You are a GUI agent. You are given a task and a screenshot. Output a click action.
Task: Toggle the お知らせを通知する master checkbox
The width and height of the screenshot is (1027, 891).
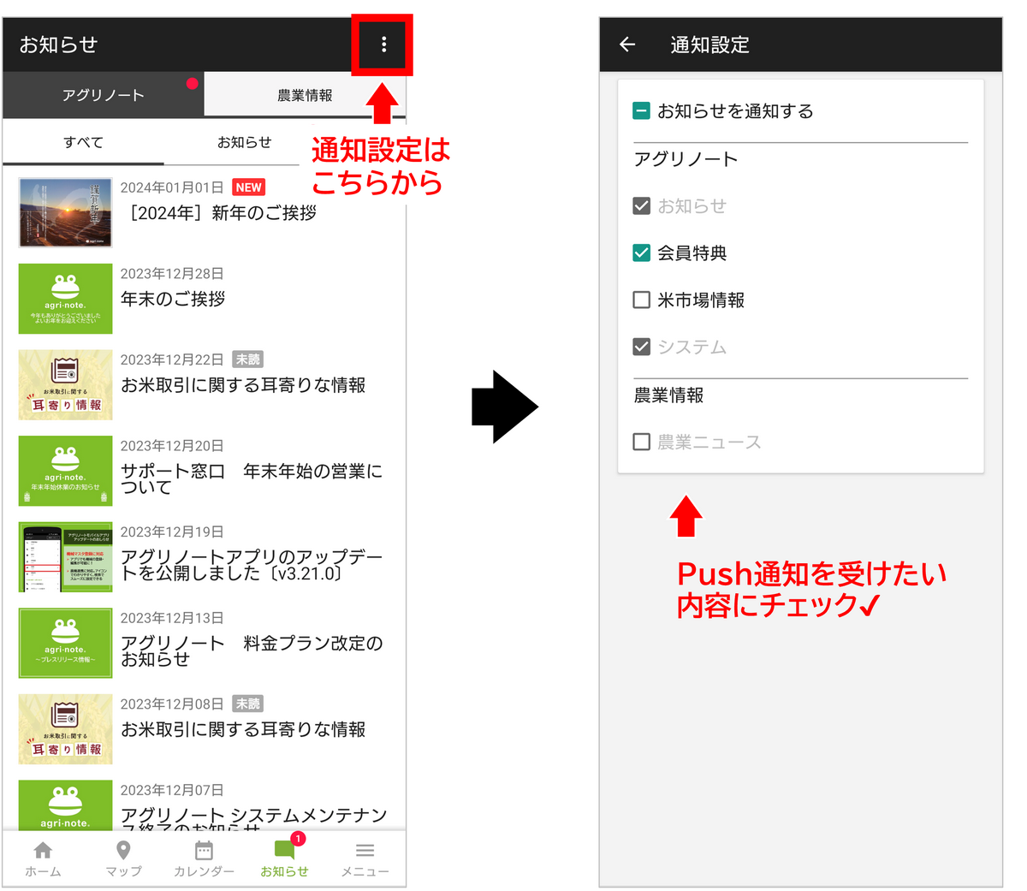pyautogui.click(x=641, y=111)
